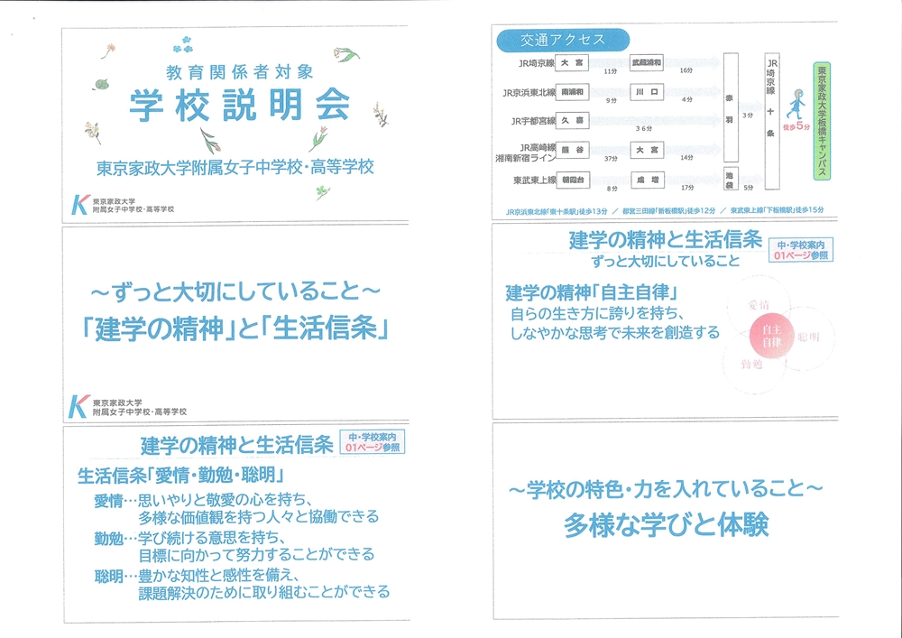The width and height of the screenshot is (902, 638).
Task: Click the red 自主自律 center circle
Action: point(771,337)
